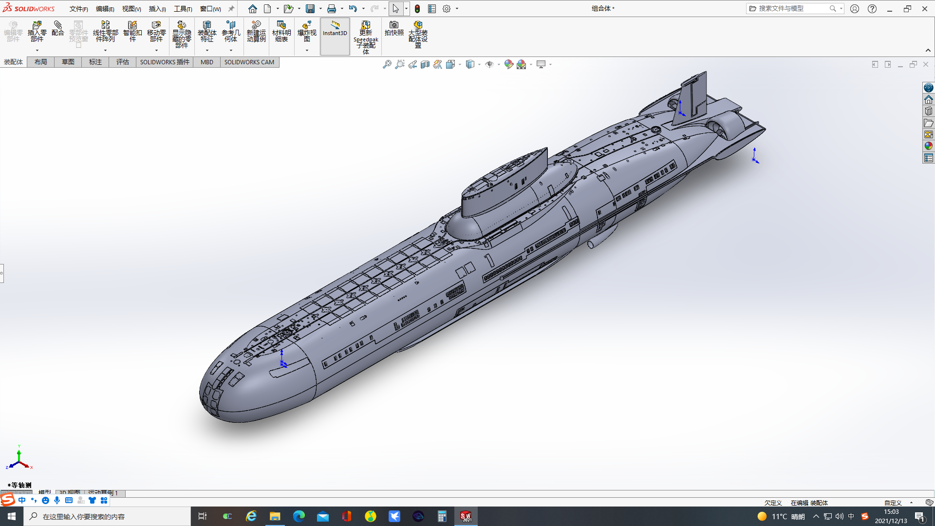Click the Section View icon
935x526 pixels.
click(x=425, y=64)
